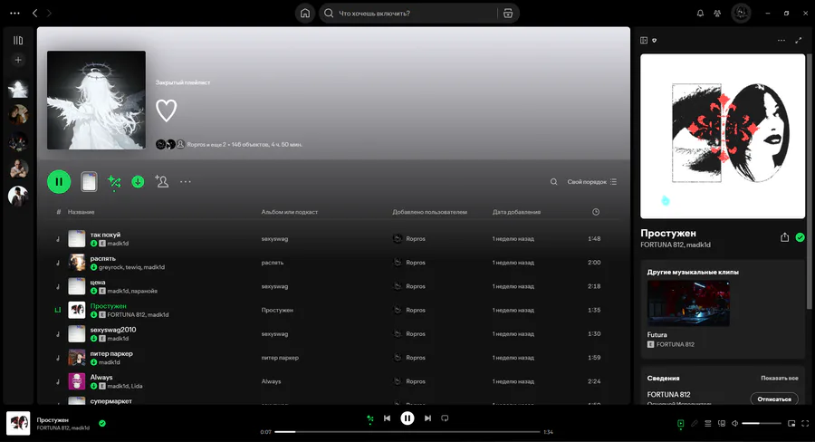The height and width of the screenshot is (442, 815).
Task: Toggle repeat mode
Action: (x=445, y=418)
